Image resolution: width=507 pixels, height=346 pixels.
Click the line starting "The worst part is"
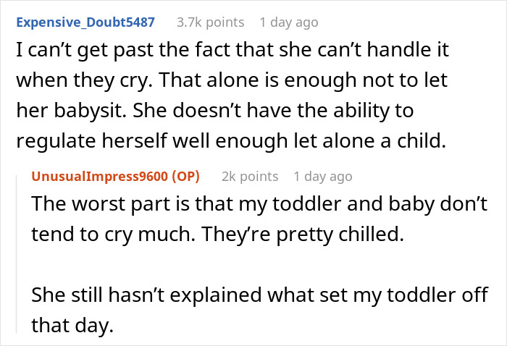tap(255, 205)
